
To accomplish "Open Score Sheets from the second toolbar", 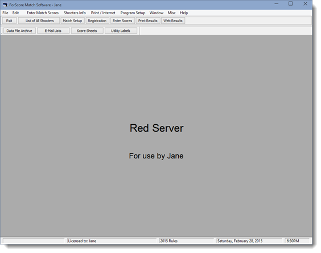I will coord(87,31).
